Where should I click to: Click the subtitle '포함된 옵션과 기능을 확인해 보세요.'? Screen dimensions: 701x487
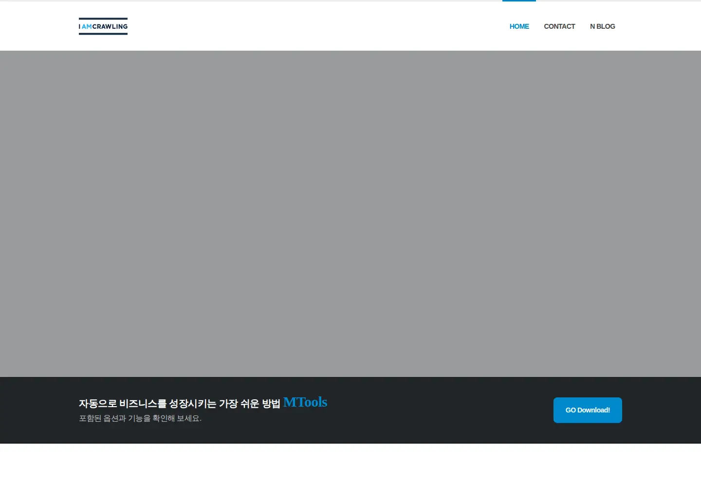[140, 418]
